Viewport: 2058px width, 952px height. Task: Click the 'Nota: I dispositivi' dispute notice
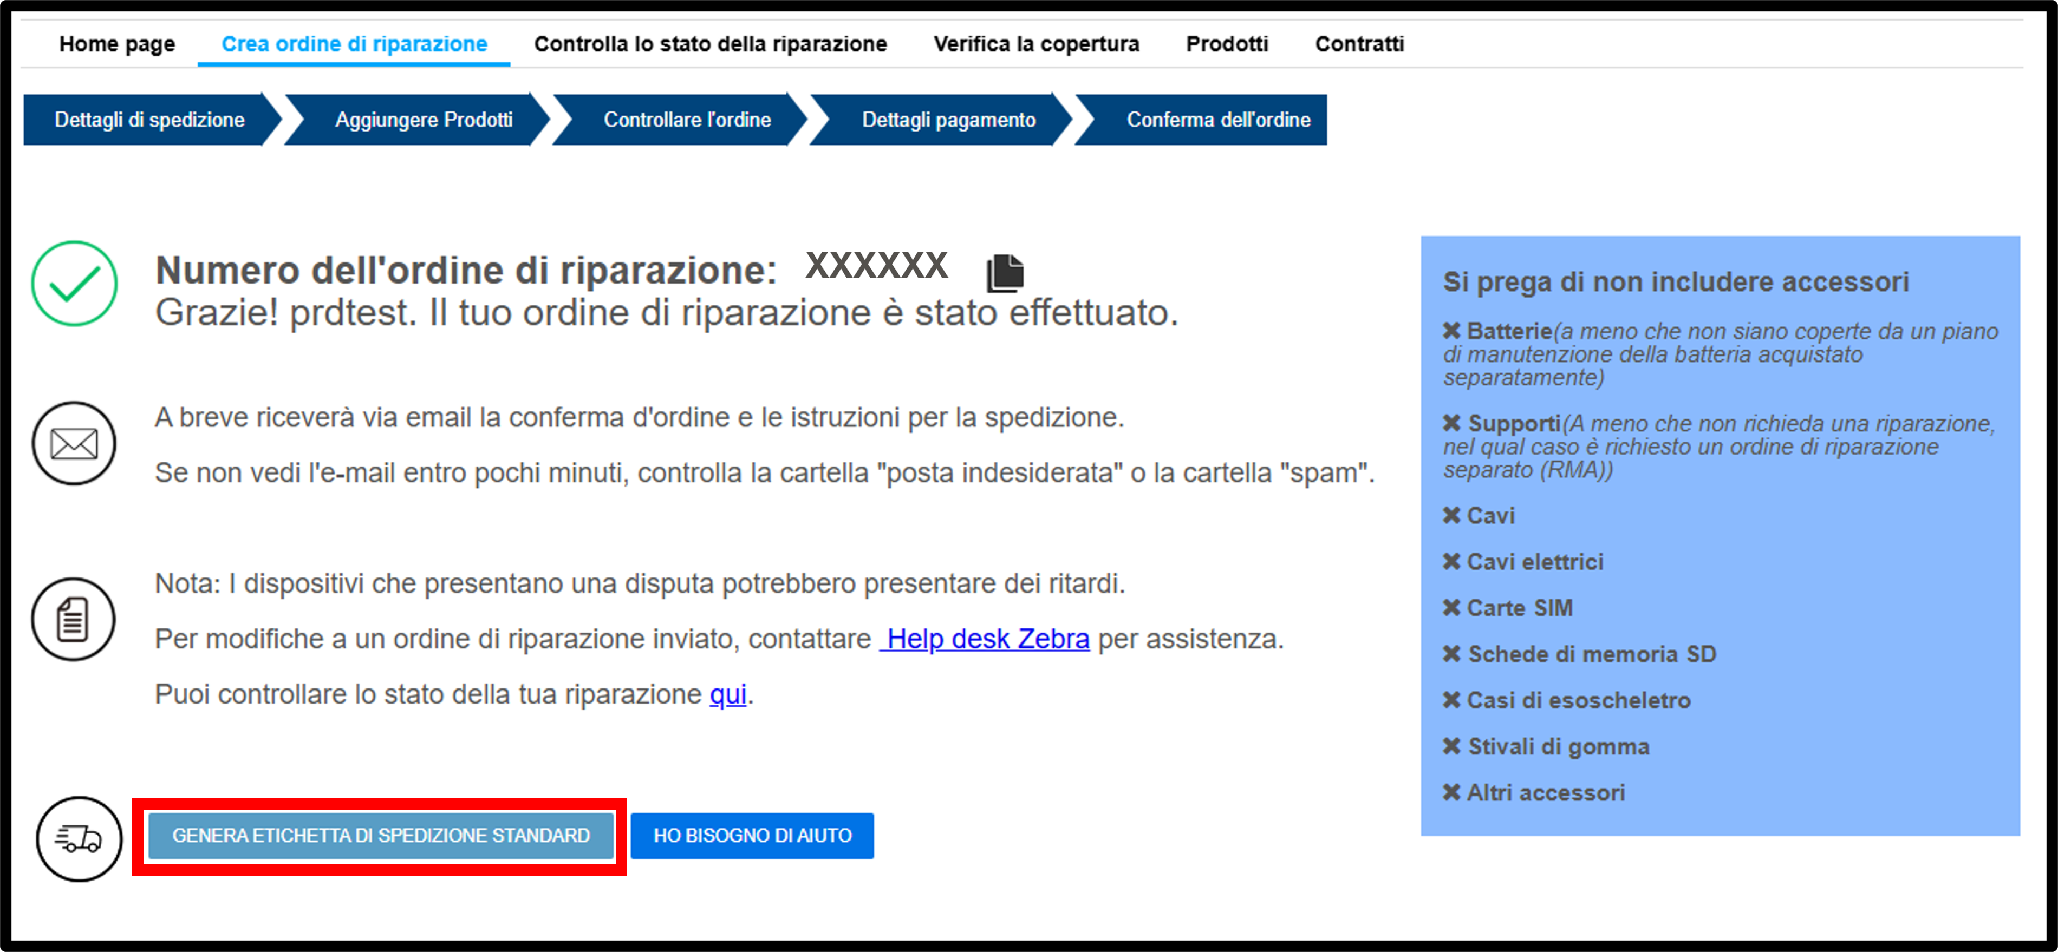point(640,584)
